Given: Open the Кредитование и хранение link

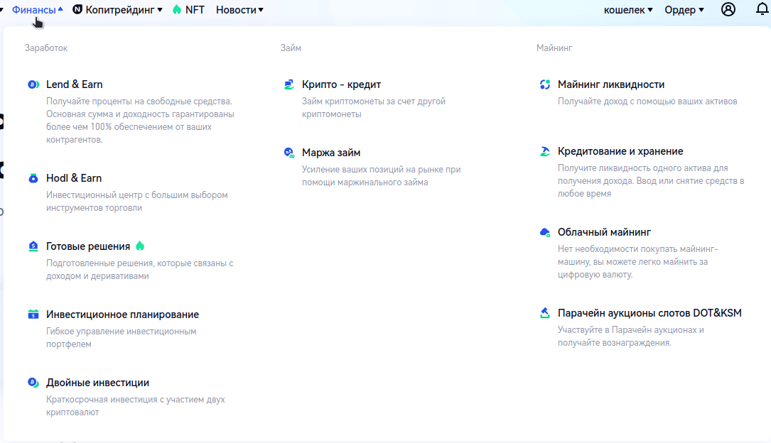Looking at the screenshot, I should pyautogui.click(x=620, y=151).
